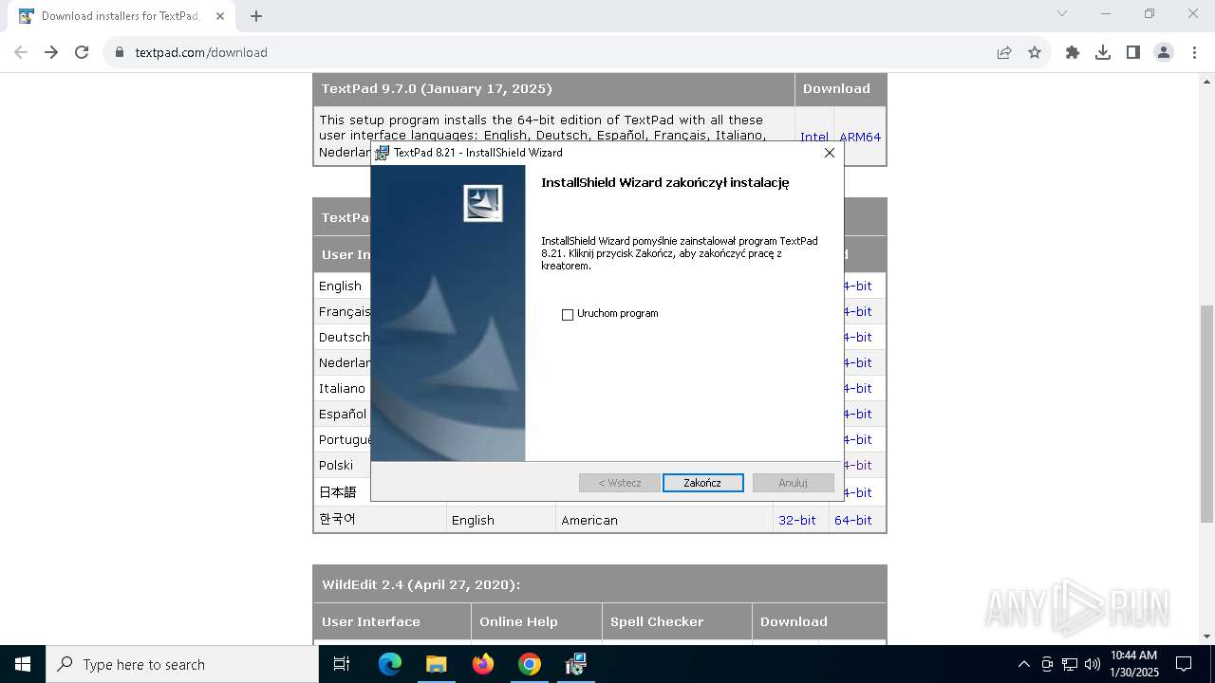Click the ARM64 download link

[860, 137]
